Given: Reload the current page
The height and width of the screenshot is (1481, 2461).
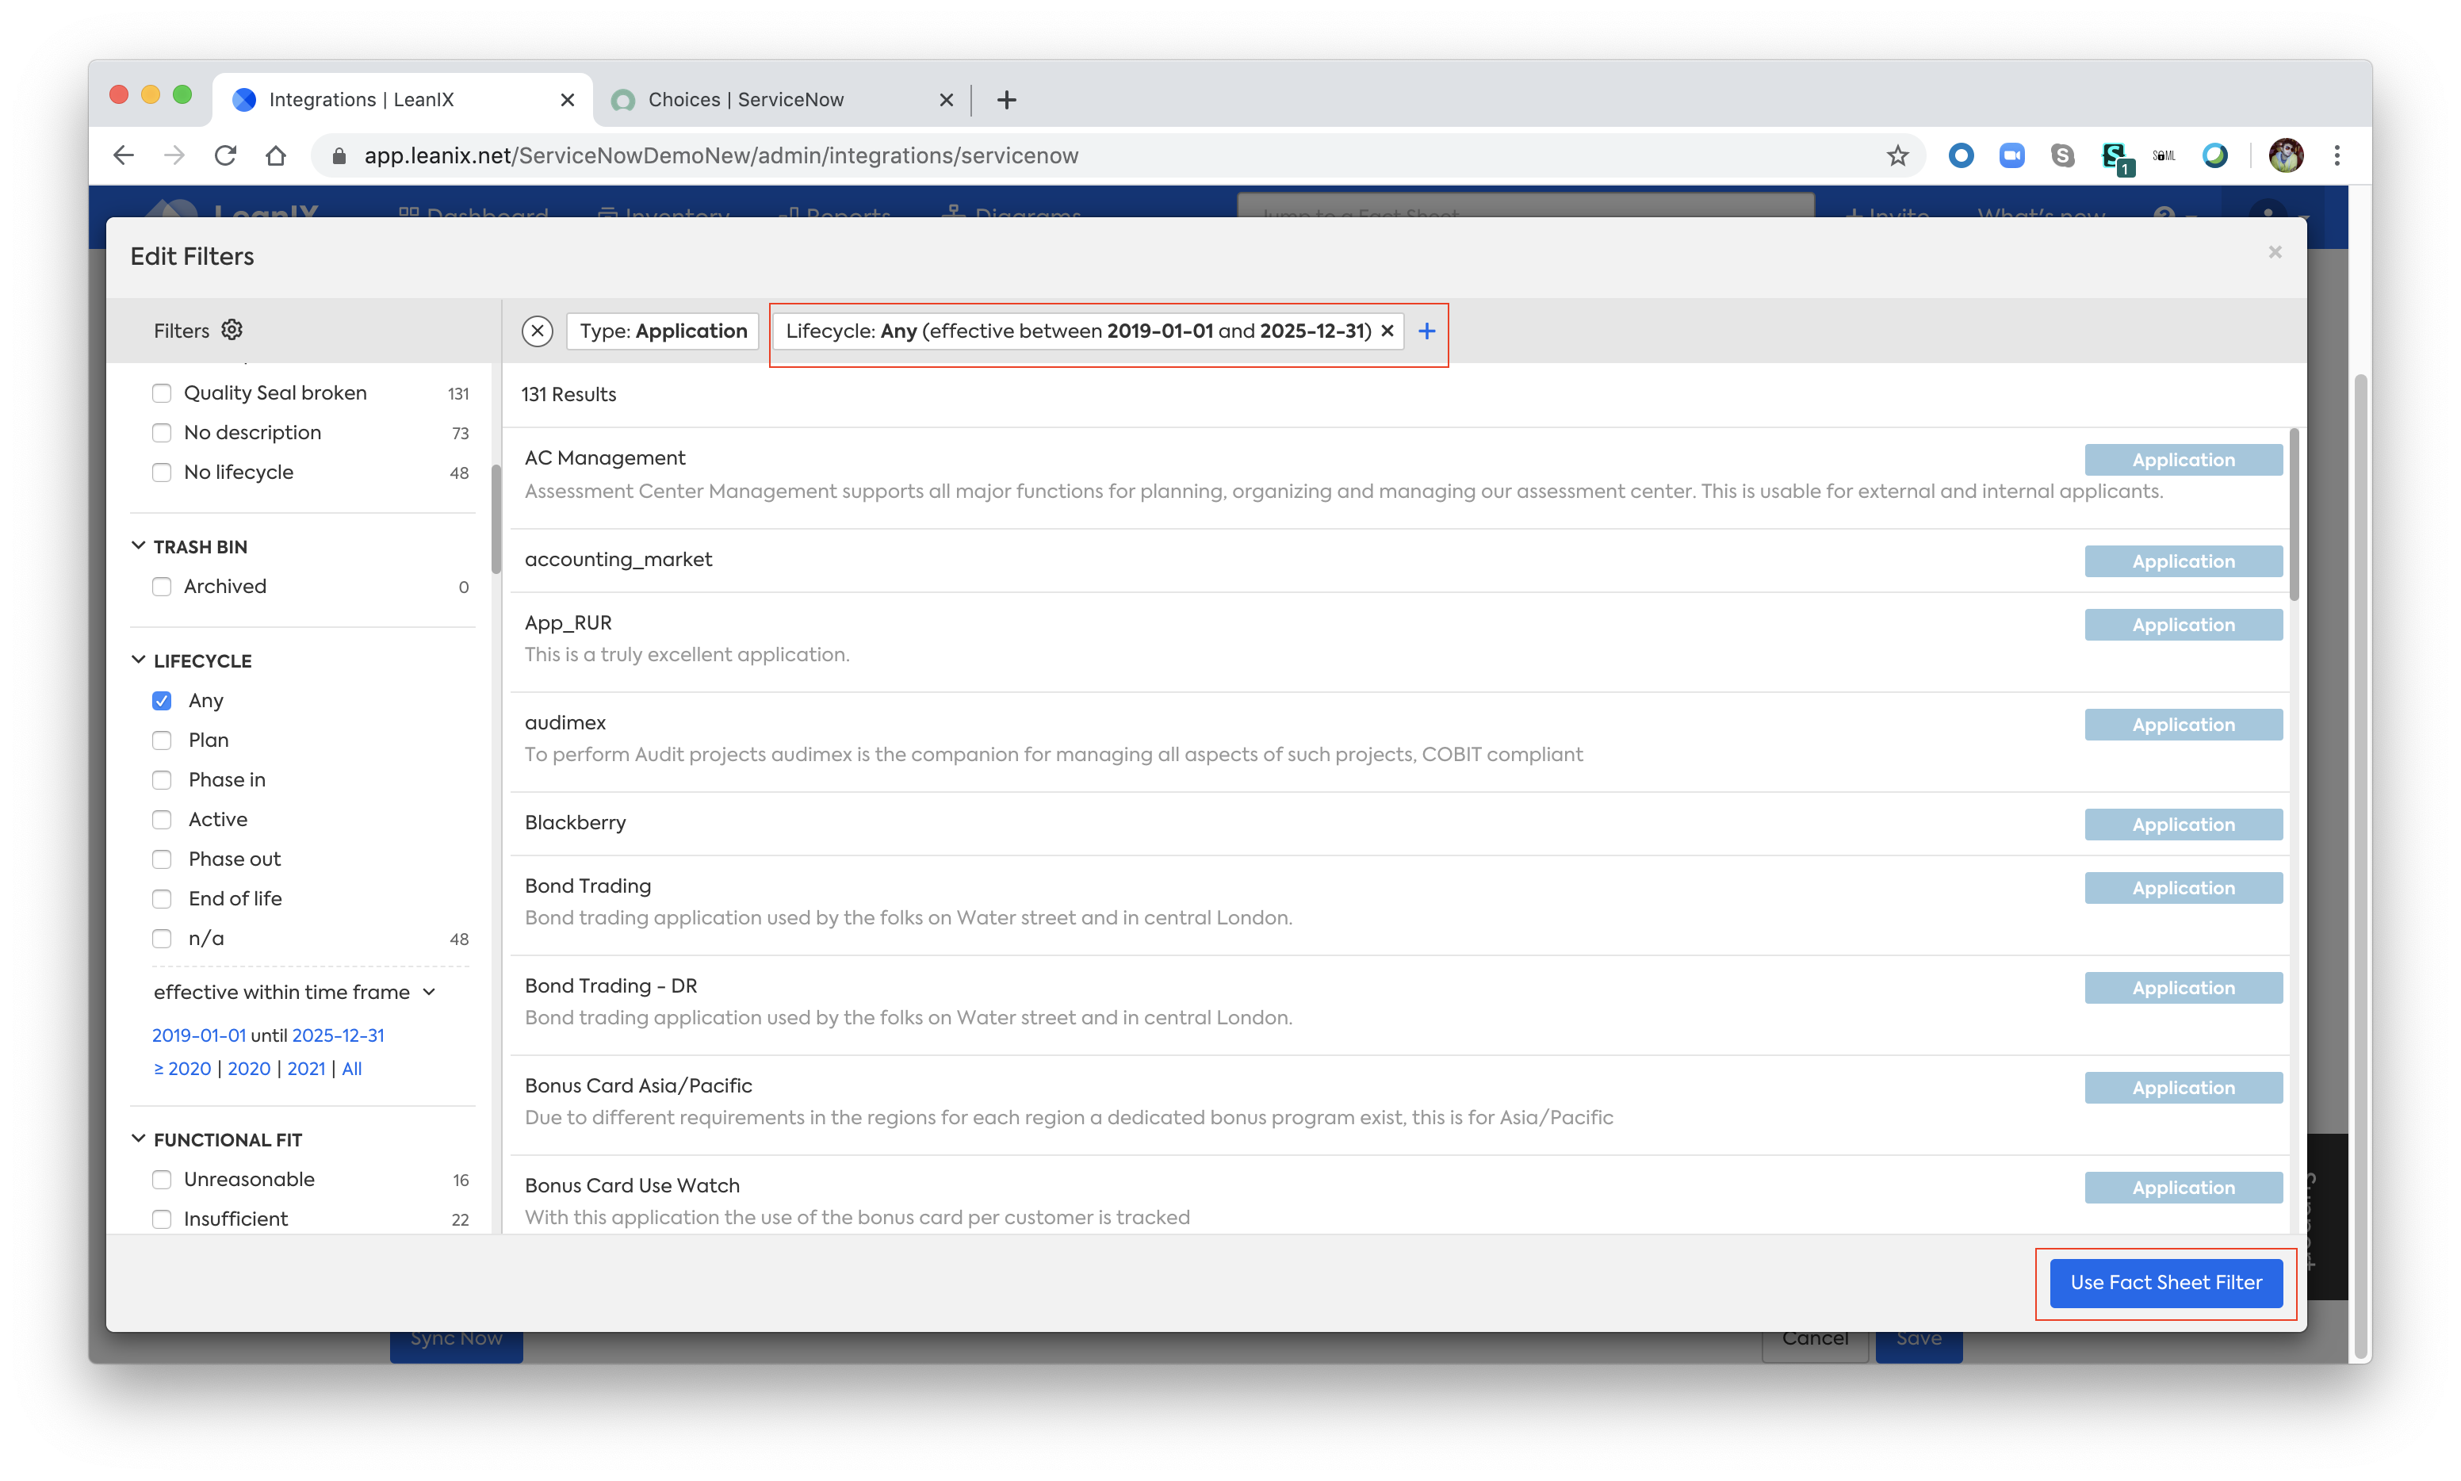Looking at the screenshot, I should (x=225, y=155).
